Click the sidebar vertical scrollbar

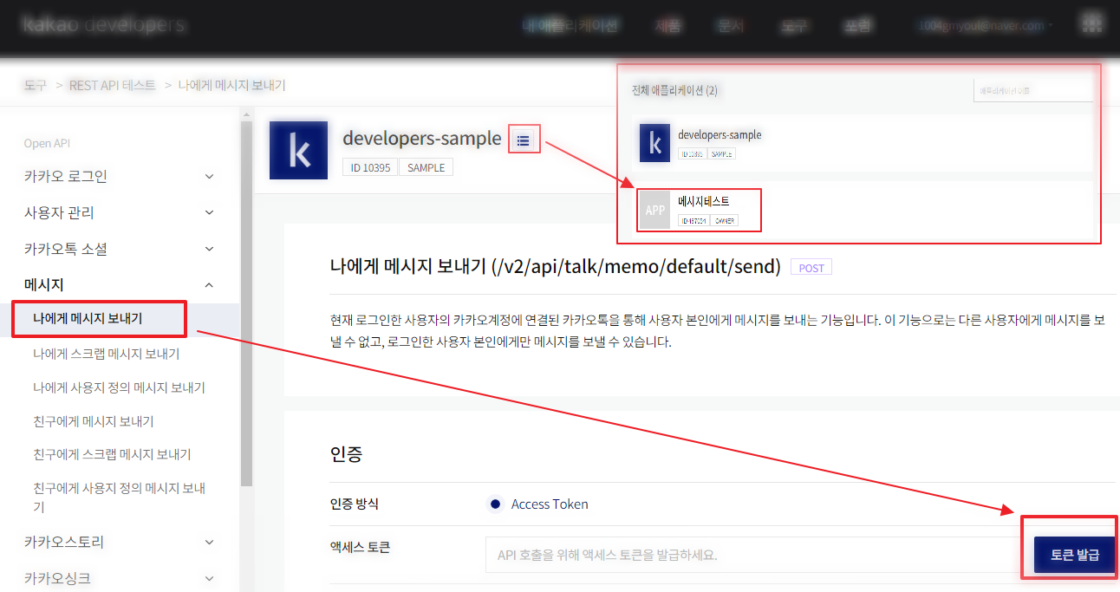pyautogui.click(x=246, y=303)
